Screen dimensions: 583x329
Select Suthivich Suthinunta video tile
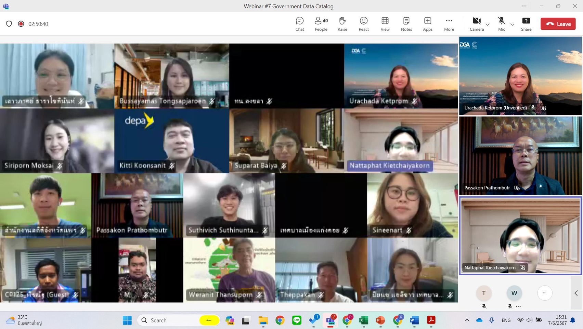(x=229, y=205)
